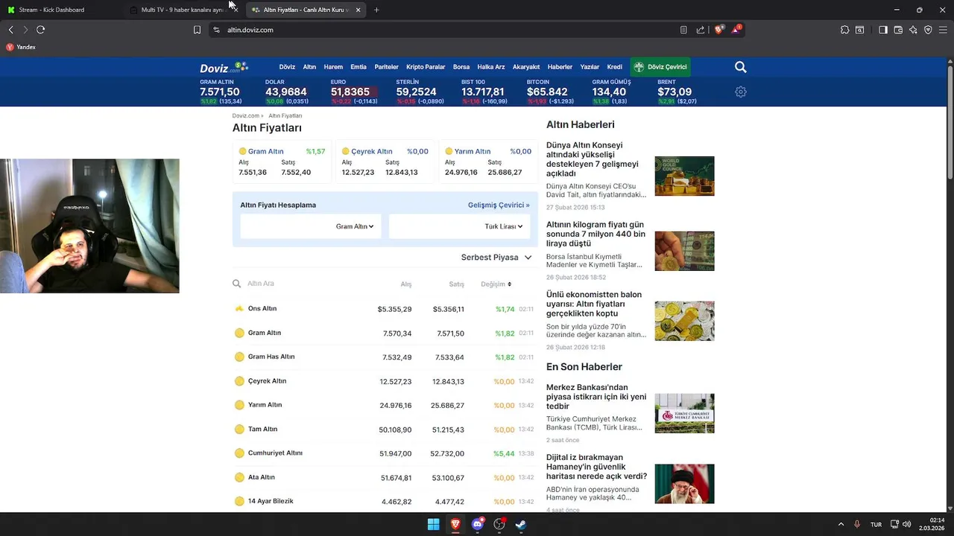Viewport: 954px width, 536px height.
Task: Open the Haberler menu item
Action: (x=560, y=67)
